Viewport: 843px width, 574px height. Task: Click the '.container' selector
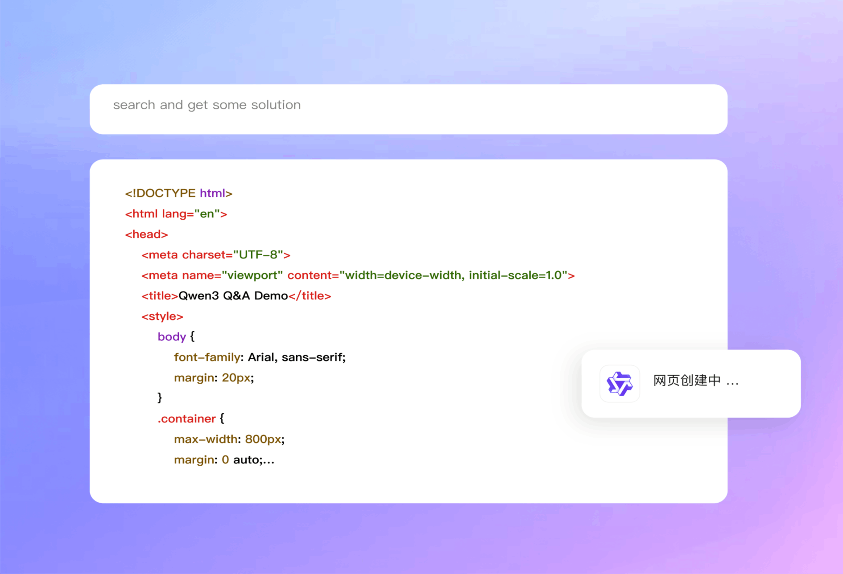[187, 419]
